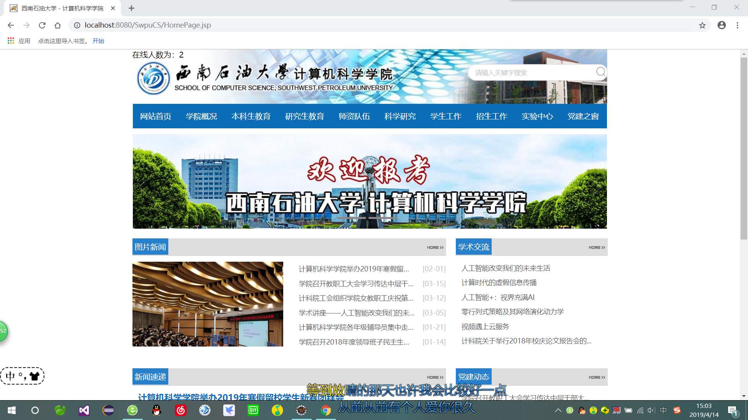Open QQ penguin from the taskbar
748x420 pixels.
[x=157, y=410]
